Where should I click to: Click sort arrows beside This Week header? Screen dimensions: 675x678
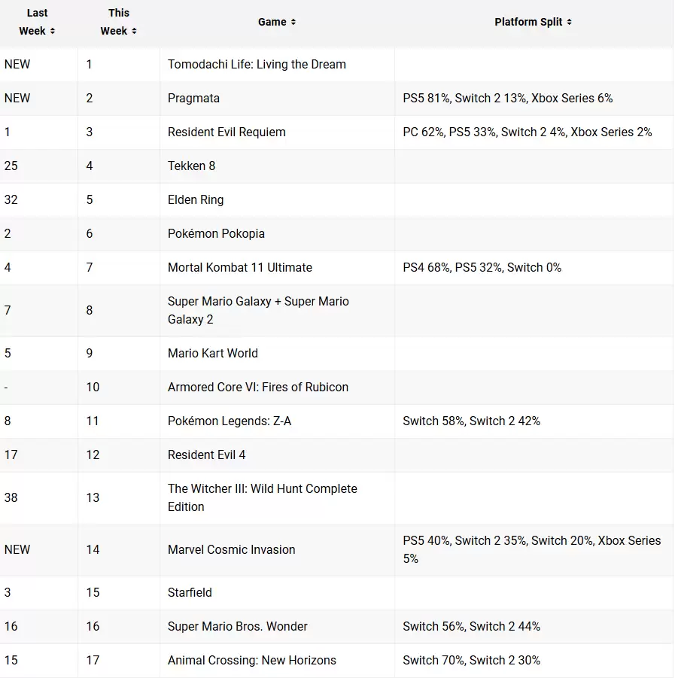tap(134, 32)
